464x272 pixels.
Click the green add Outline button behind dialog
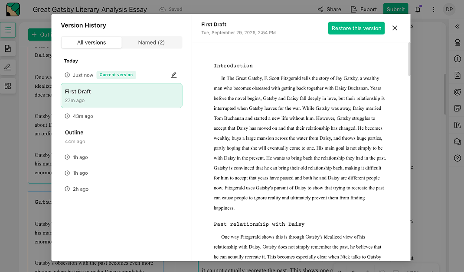[x=40, y=35]
